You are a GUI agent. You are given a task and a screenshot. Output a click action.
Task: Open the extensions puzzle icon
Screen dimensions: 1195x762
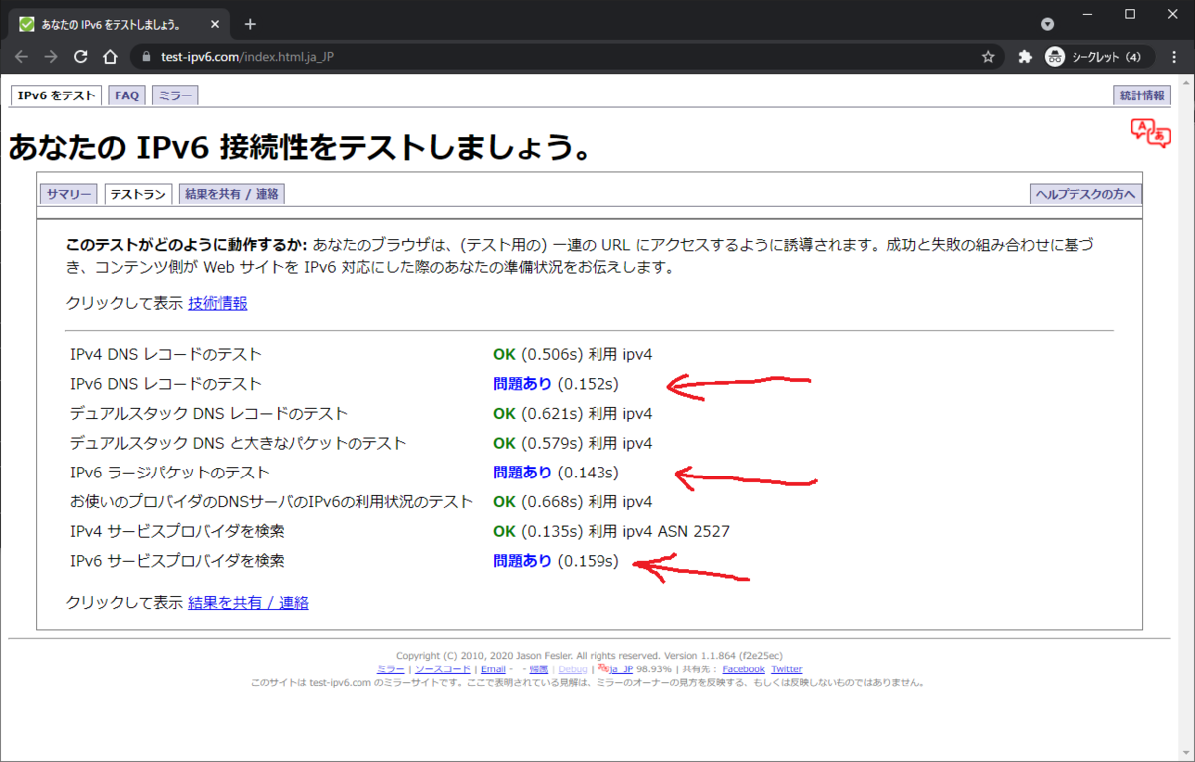(1024, 57)
